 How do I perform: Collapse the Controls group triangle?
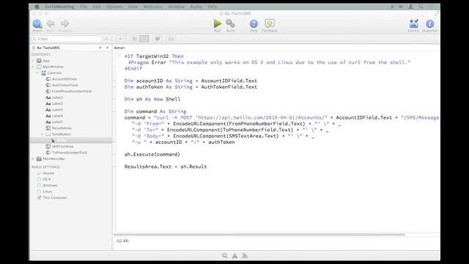[37, 73]
